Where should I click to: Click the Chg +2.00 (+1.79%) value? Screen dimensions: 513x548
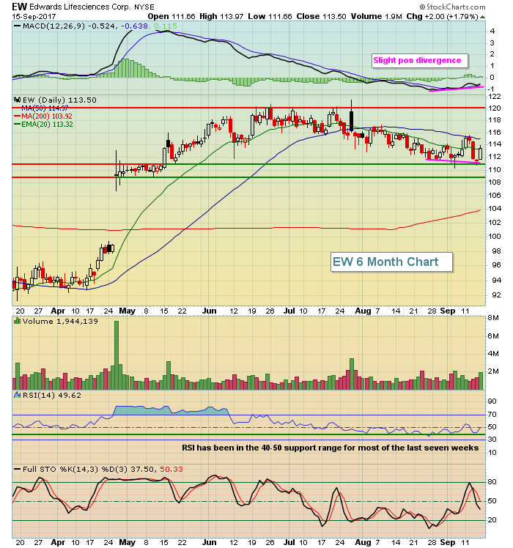(x=442, y=16)
